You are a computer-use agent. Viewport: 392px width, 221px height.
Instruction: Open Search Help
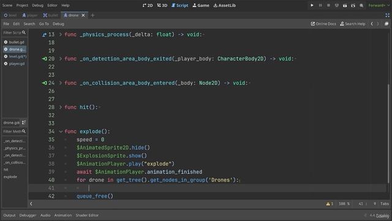tap(353, 24)
